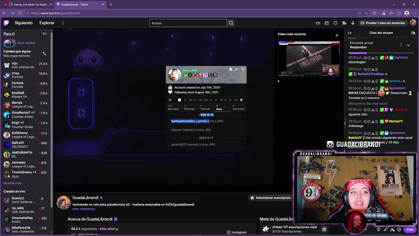Click Administrar suscripción button
Screen dimensions: 419x236
[270, 198]
